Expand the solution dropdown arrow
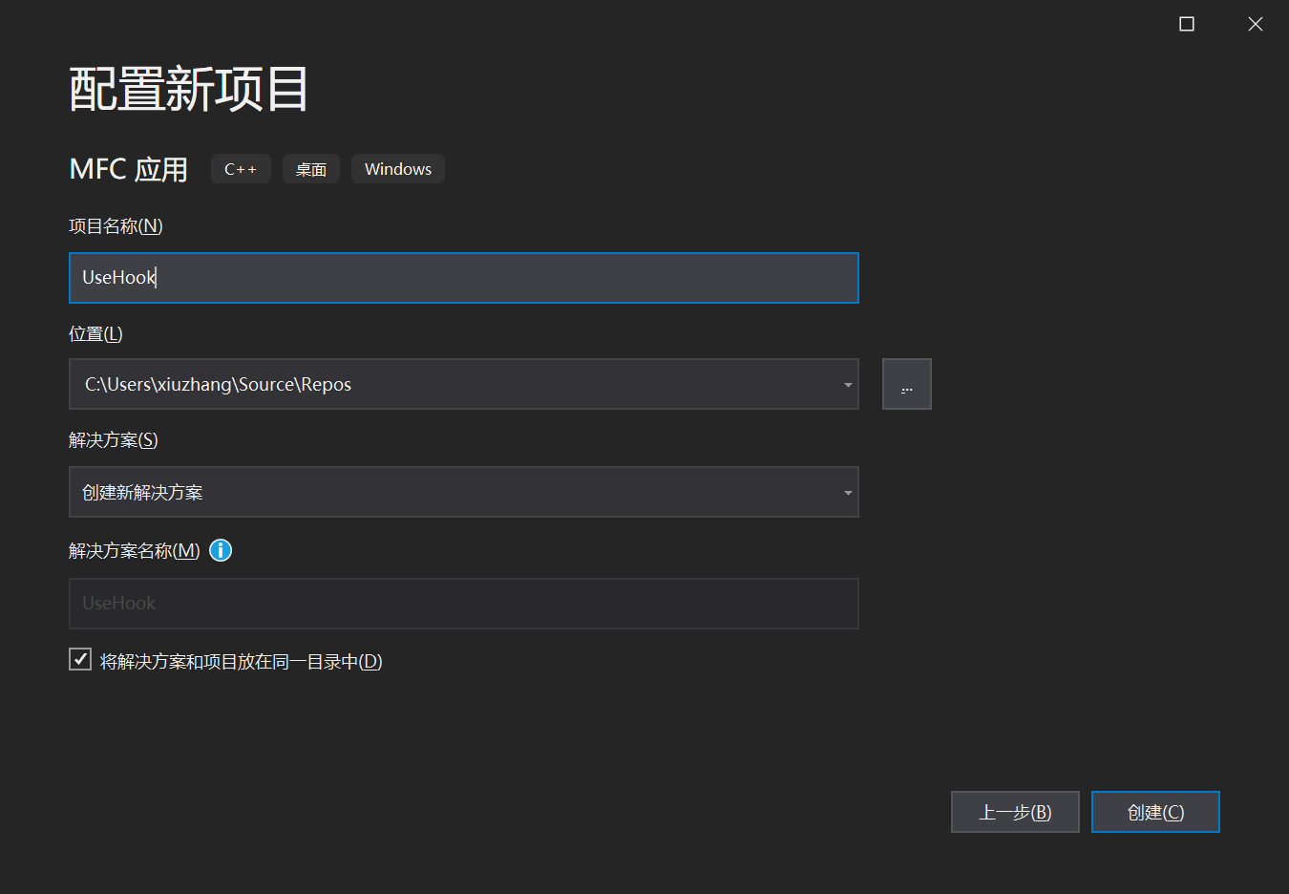 (847, 493)
